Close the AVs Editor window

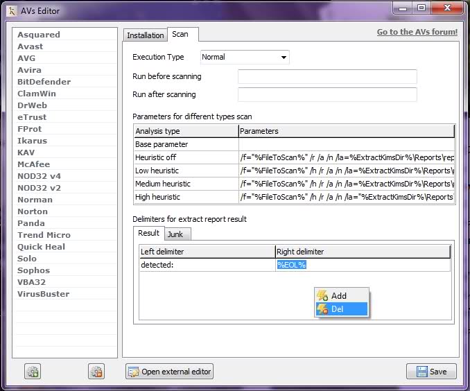(447, 8)
